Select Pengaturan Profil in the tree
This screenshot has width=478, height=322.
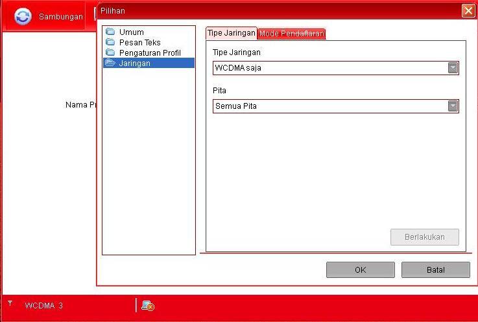(x=150, y=52)
